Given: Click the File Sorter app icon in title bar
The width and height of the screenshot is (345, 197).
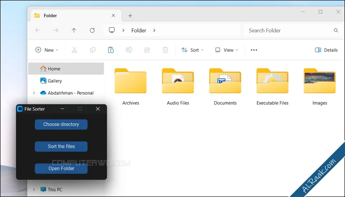Looking at the screenshot, I should click(x=20, y=109).
